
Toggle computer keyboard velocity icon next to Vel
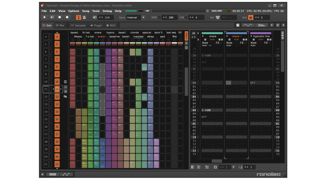(218, 18)
